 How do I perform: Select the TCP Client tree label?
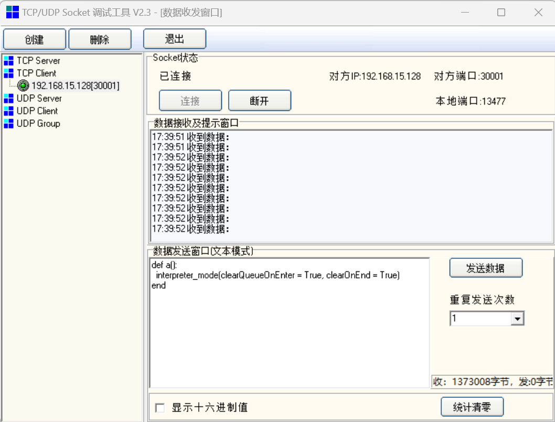(x=36, y=73)
